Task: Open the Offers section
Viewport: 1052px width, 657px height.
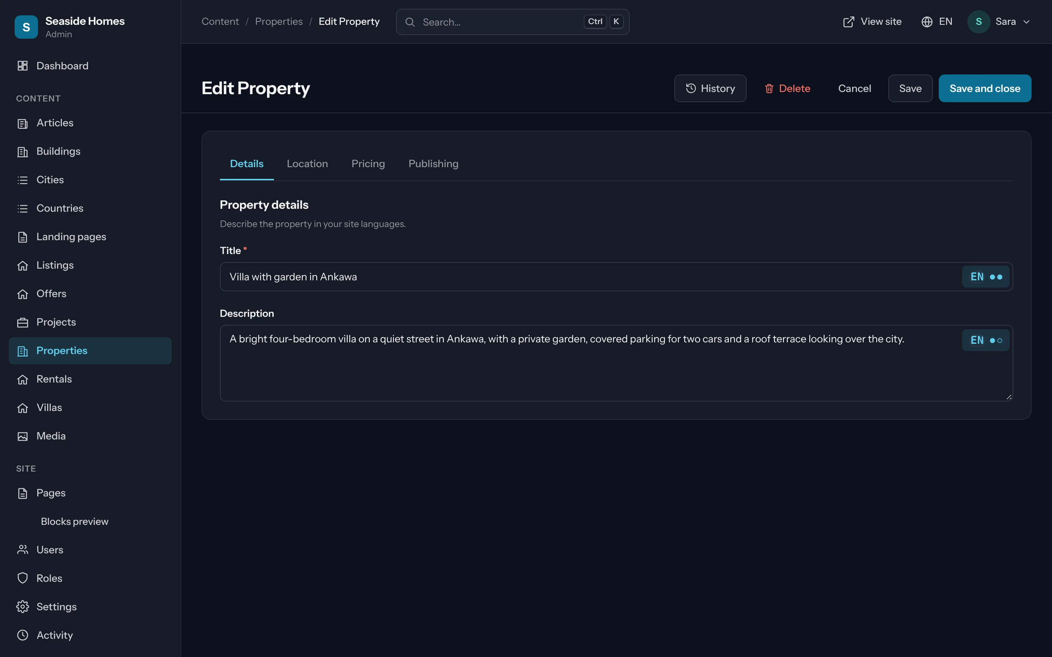Action: tap(90, 294)
